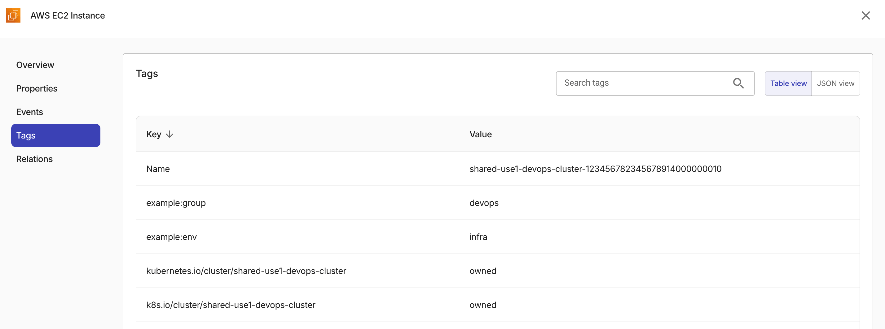Open the Overview section

coord(35,65)
